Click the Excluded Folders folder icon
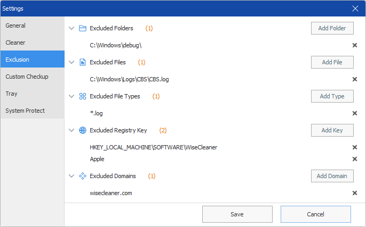Screen dimensions: 366x227 tap(83, 28)
